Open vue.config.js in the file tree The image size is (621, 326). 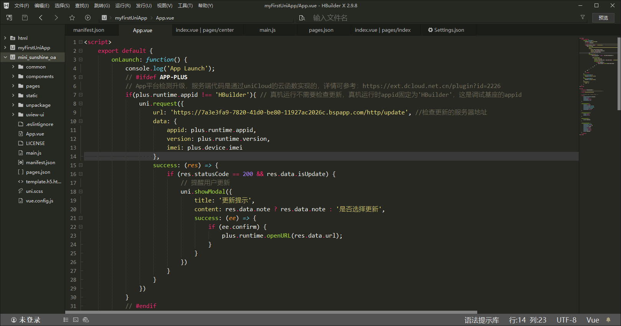(x=39, y=200)
